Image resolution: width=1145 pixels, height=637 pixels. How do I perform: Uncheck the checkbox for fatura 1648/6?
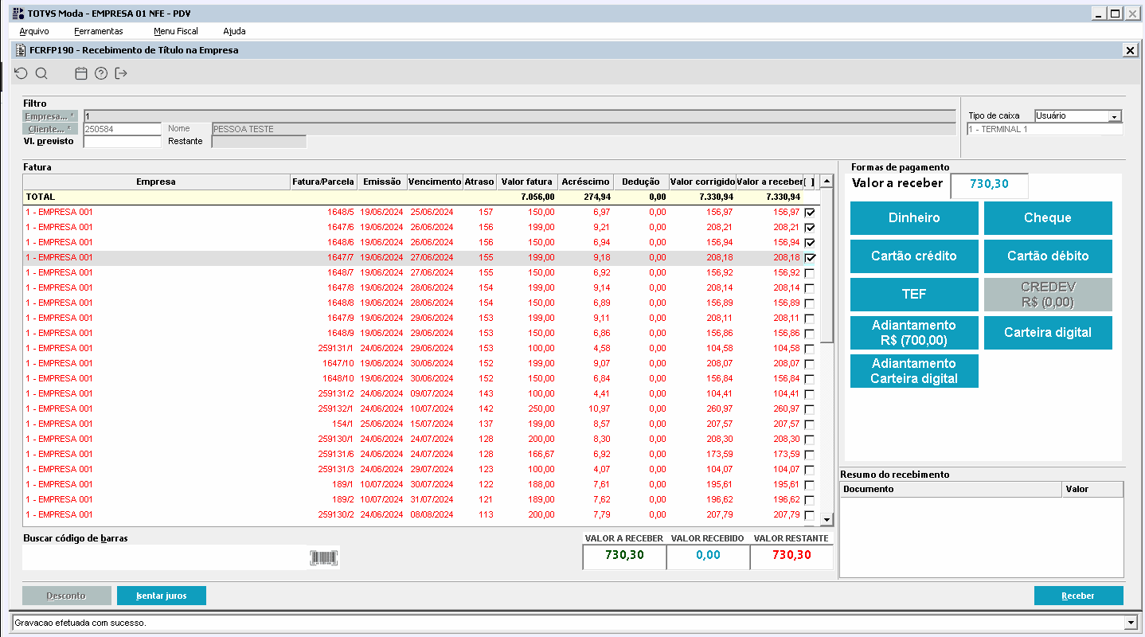(810, 243)
